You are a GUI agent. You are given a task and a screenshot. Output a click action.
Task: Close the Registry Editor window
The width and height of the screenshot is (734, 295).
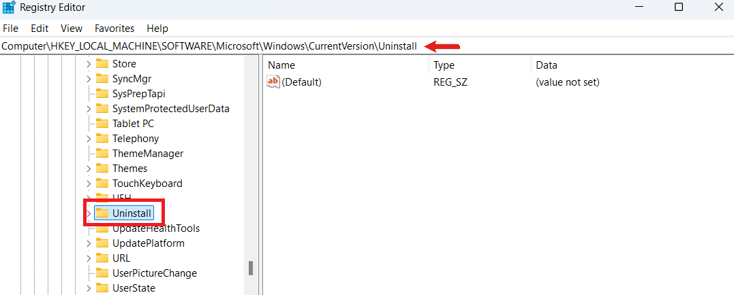(x=718, y=7)
